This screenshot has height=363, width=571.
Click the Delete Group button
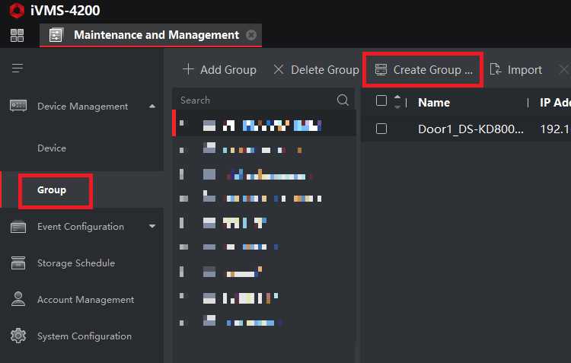click(x=316, y=69)
